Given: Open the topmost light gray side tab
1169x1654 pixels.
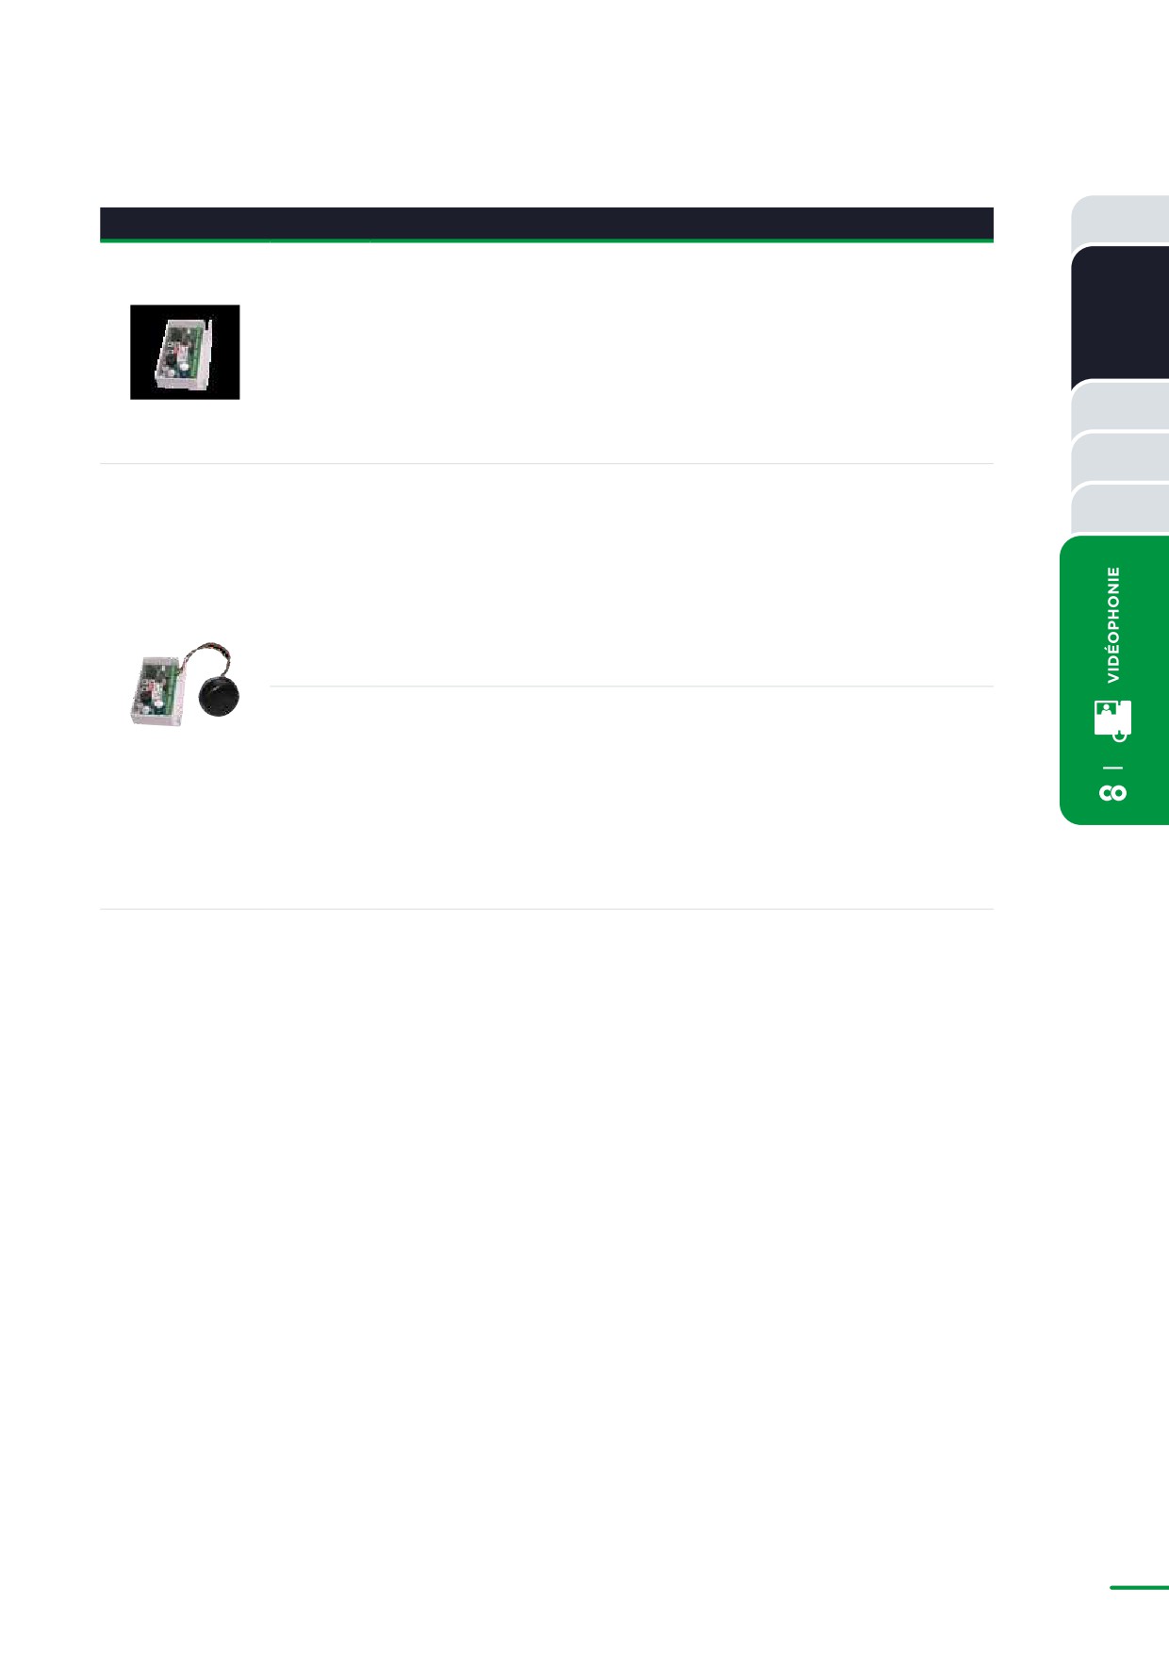Looking at the screenshot, I should (1120, 221).
